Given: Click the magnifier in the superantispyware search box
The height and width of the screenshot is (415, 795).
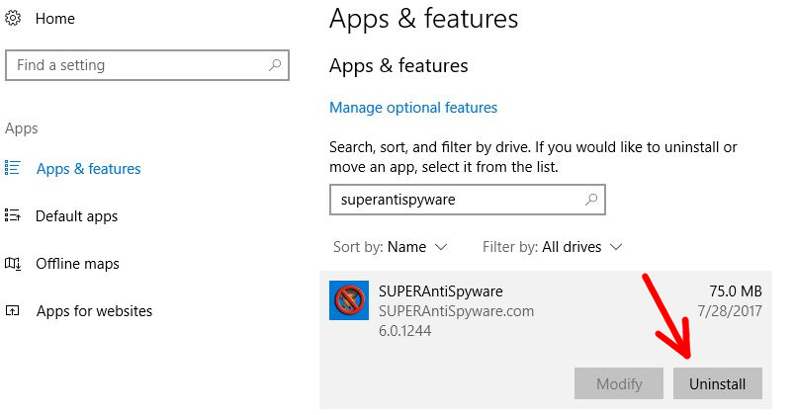Looking at the screenshot, I should pyautogui.click(x=591, y=200).
